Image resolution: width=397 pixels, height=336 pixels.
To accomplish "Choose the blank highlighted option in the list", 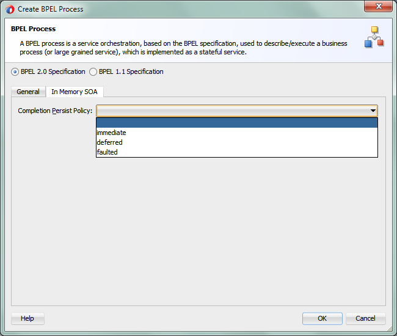I will (x=237, y=123).
